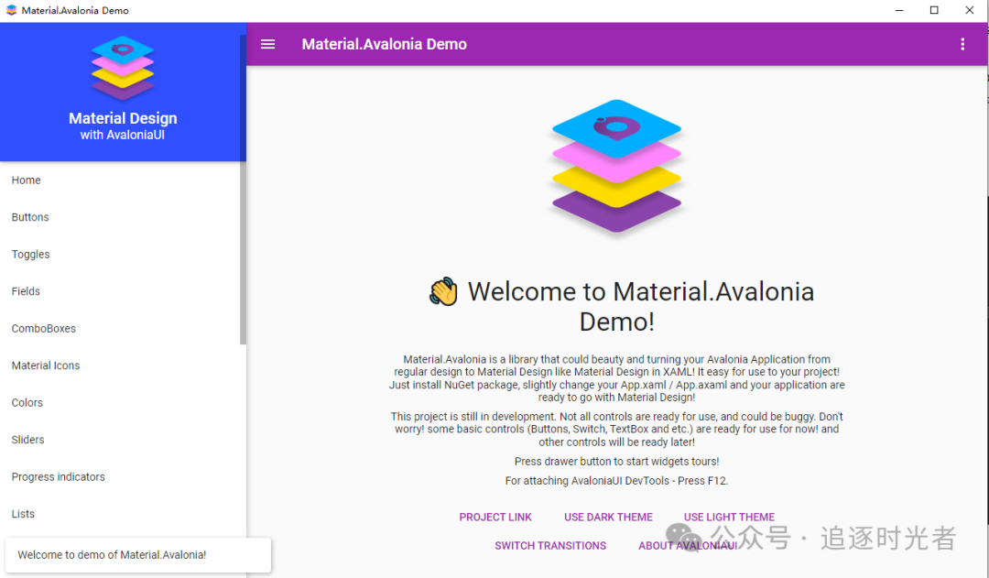Select Home in the sidebar
The height and width of the screenshot is (578, 989).
(26, 180)
